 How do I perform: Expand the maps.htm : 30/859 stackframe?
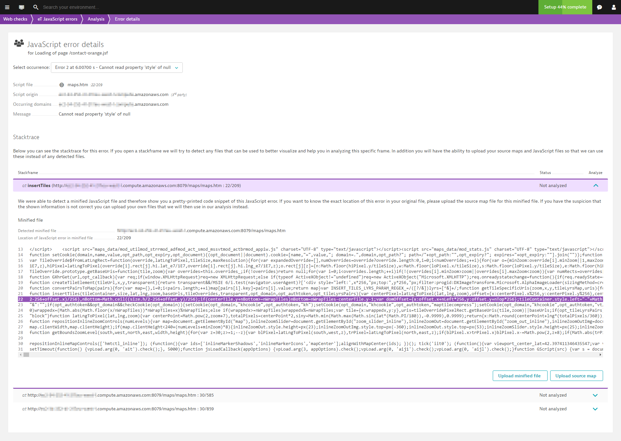click(595, 409)
